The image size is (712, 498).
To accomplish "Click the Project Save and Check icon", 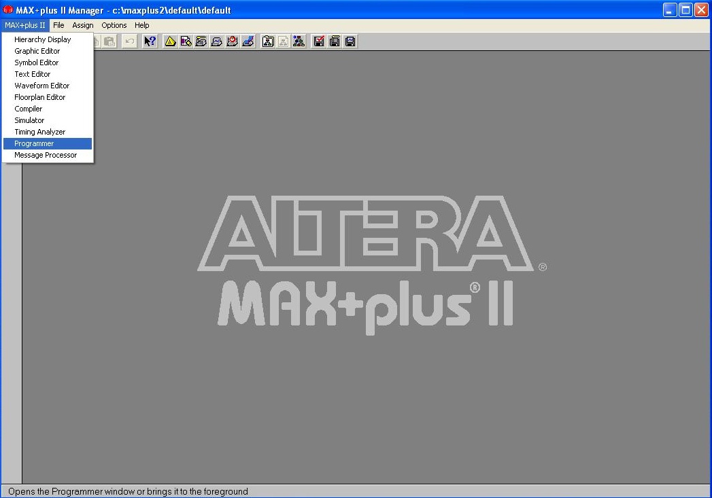I will point(319,41).
